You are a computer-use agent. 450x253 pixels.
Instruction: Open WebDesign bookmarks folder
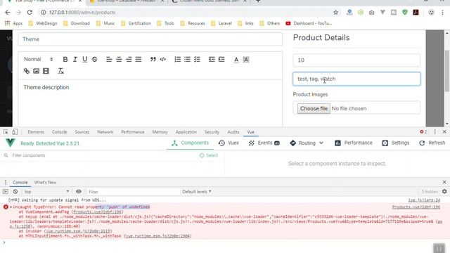coord(42,23)
